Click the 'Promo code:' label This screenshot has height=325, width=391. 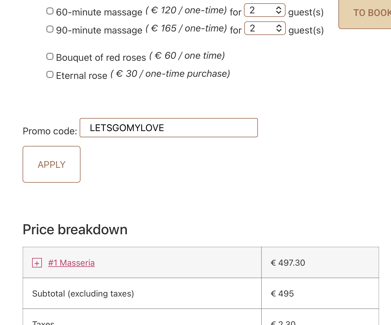(50, 131)
